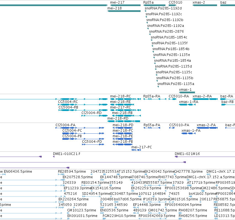Select transcript label xmas-2-RA

point(202,96)
